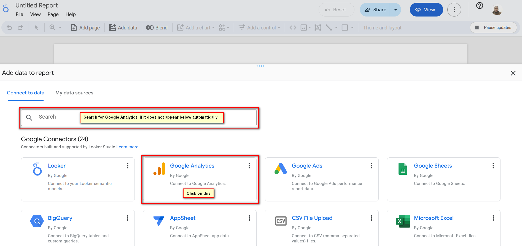The width and height of the screenshot is (522, 246).
Task: Open Google Ads card three-dot menu
Action: [372, 166]
